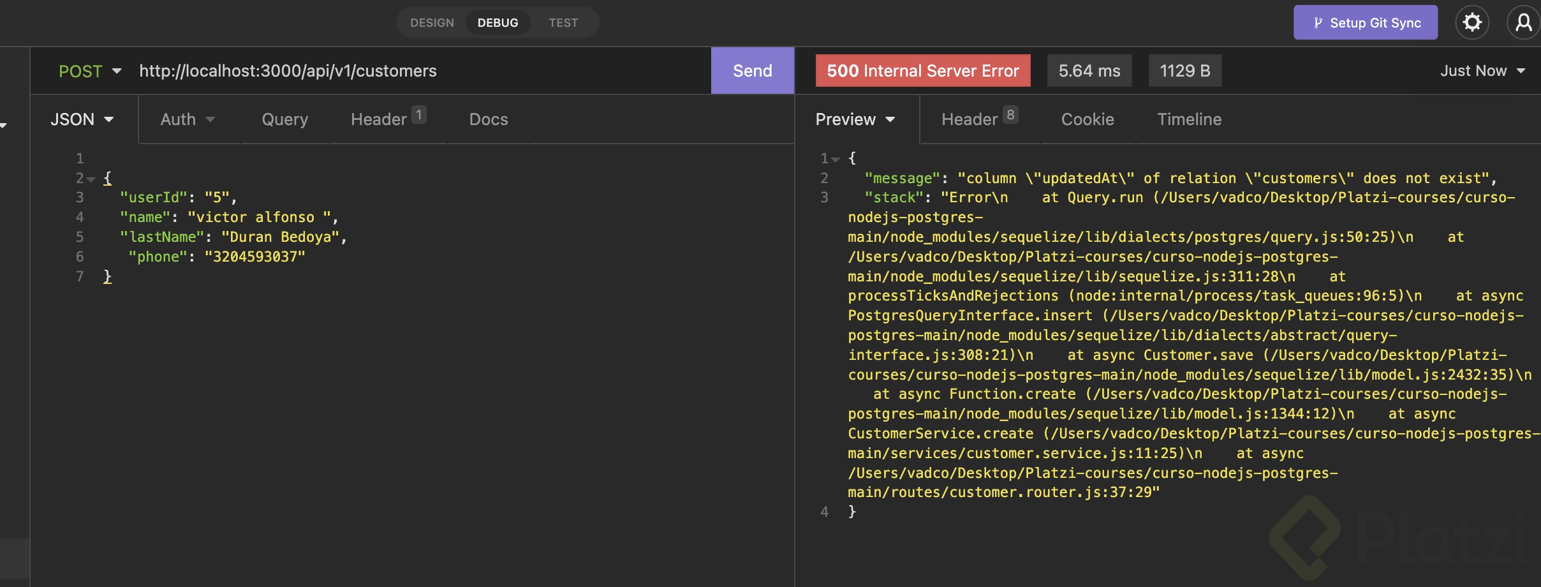Click Setup Git Sync button
Image resolution: width=1541 pixels, height=587 pixels.
[1366, 23]
